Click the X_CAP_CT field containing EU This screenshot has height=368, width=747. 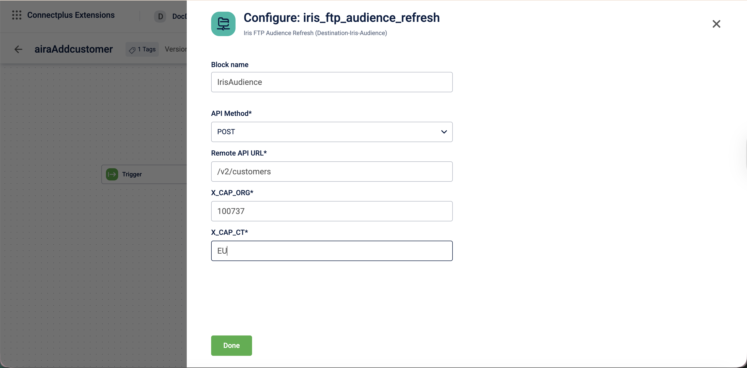(332, 251)
